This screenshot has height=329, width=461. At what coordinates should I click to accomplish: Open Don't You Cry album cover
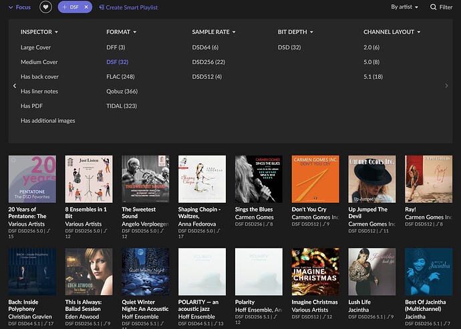click(x=315, y=179)
